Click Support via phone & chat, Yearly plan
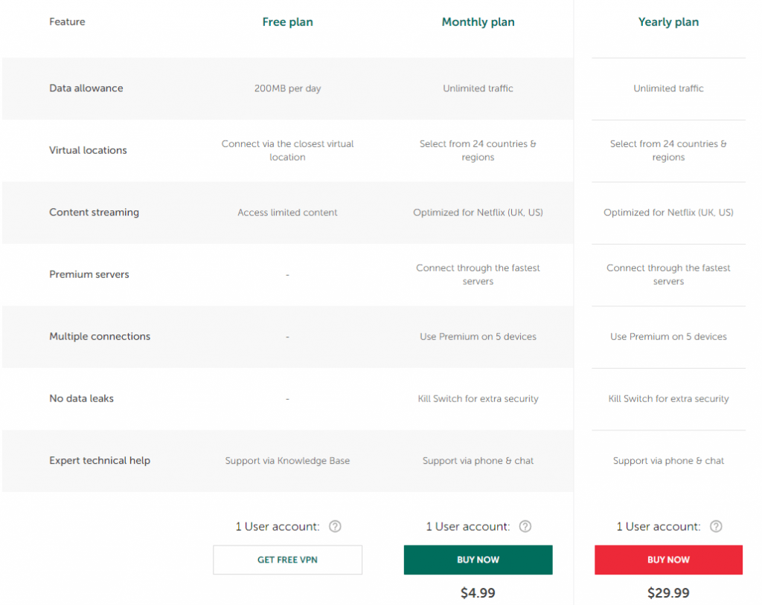 click(x=669, y=460)
